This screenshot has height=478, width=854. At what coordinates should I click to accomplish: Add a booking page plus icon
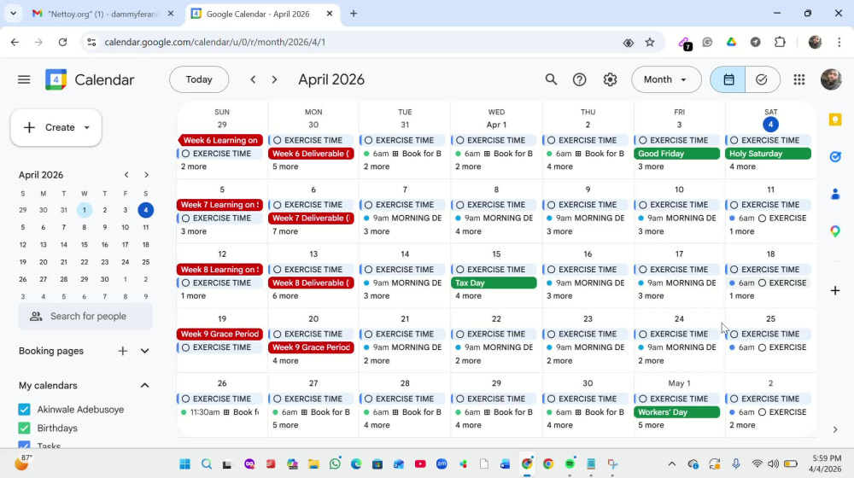[122, 351]
